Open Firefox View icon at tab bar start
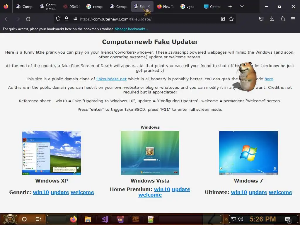The image size is (300, 225). pos(6,6)
